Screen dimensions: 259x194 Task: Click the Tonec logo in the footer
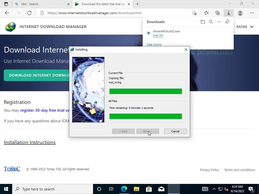12,168
